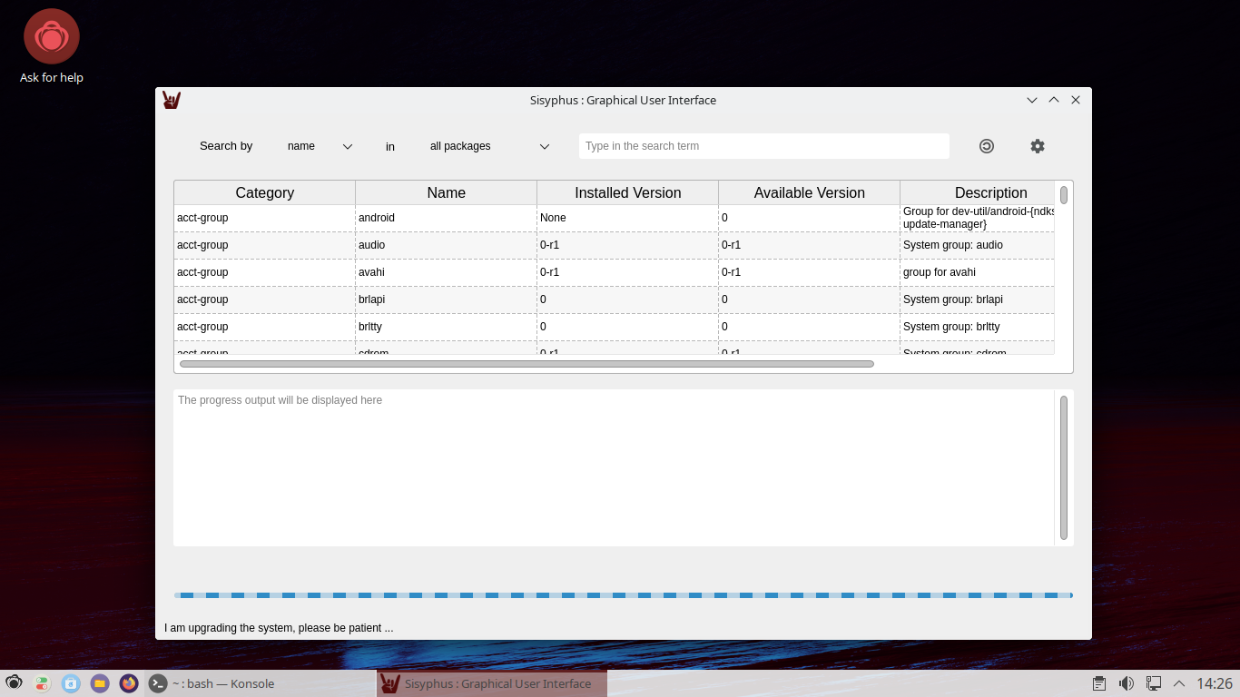Click the Name column header
This screenshot has height=697, width=1240.
tap(447, 192)
